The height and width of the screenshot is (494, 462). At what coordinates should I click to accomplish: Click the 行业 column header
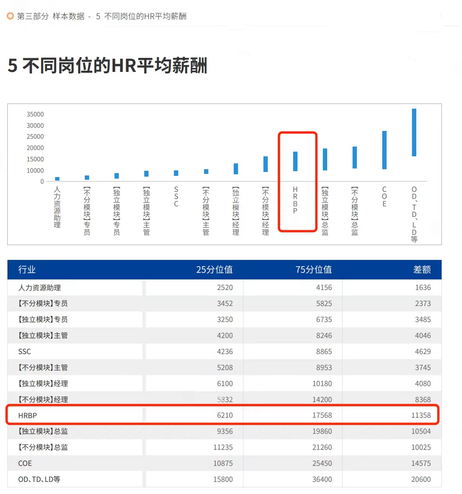point(27,270)
